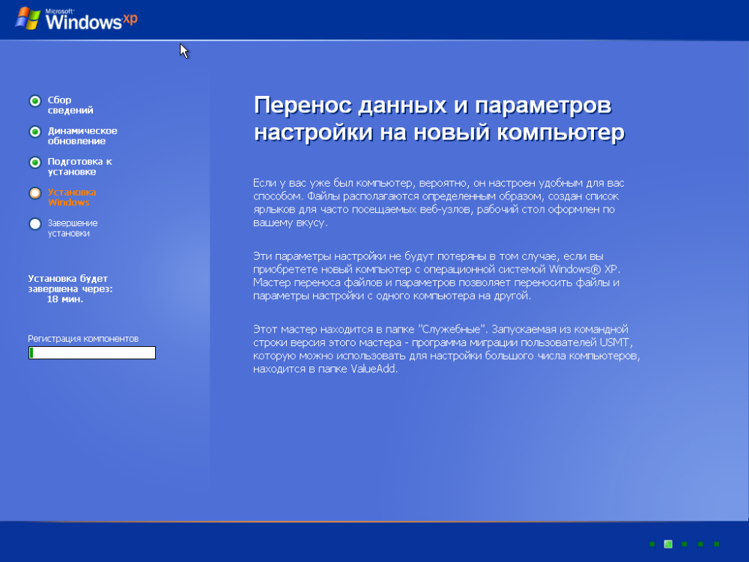
Task: Click the 'Перенос данных и параметров' heading
Action: tap(439, 118)
